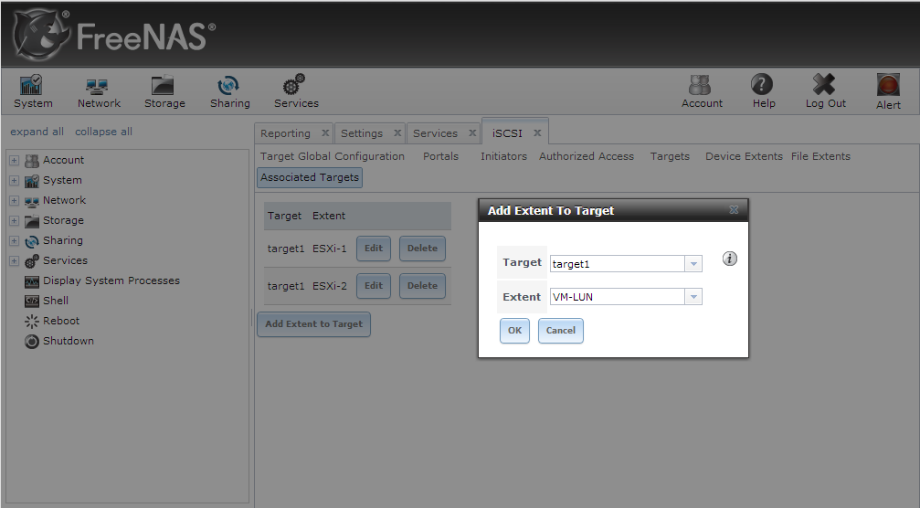Viewport: 920px width, 508px height.
Task: Close the Settings tab
Action: [x=397, y=133]
